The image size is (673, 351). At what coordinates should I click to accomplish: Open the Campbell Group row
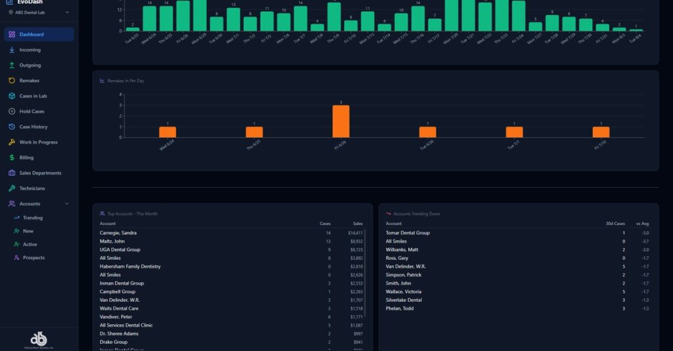point(231,291)
